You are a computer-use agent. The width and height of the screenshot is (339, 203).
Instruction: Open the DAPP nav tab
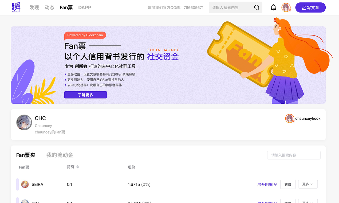pos(85,7)
